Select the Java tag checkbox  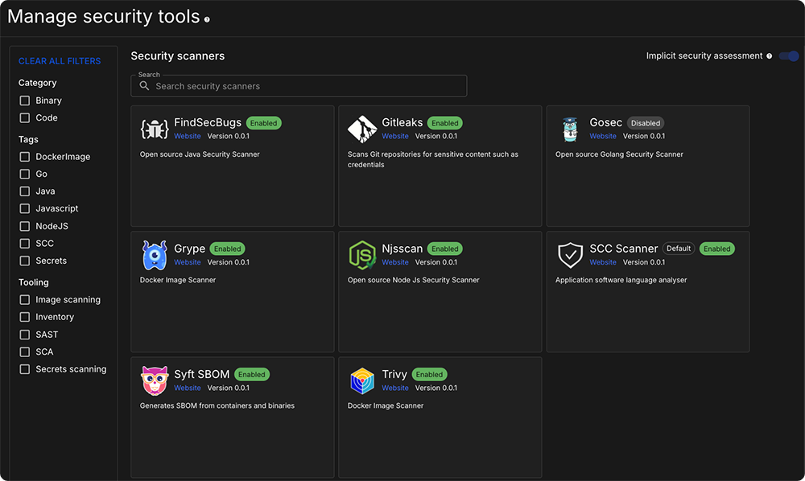tap(25, 191)
